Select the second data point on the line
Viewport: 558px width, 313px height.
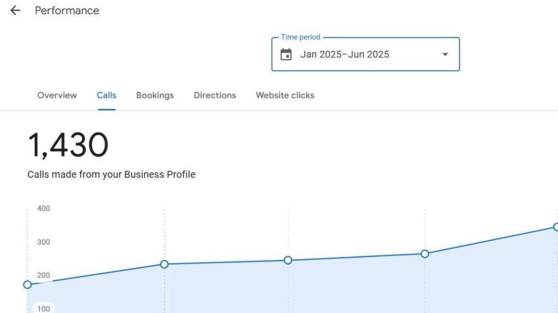164,264
